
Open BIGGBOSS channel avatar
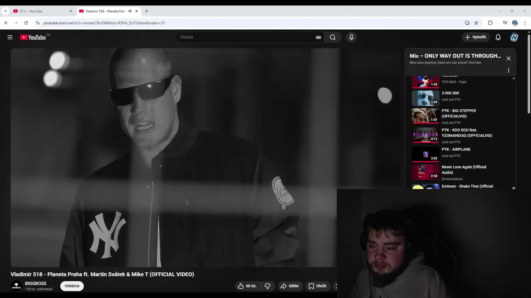tap(16, 286)
